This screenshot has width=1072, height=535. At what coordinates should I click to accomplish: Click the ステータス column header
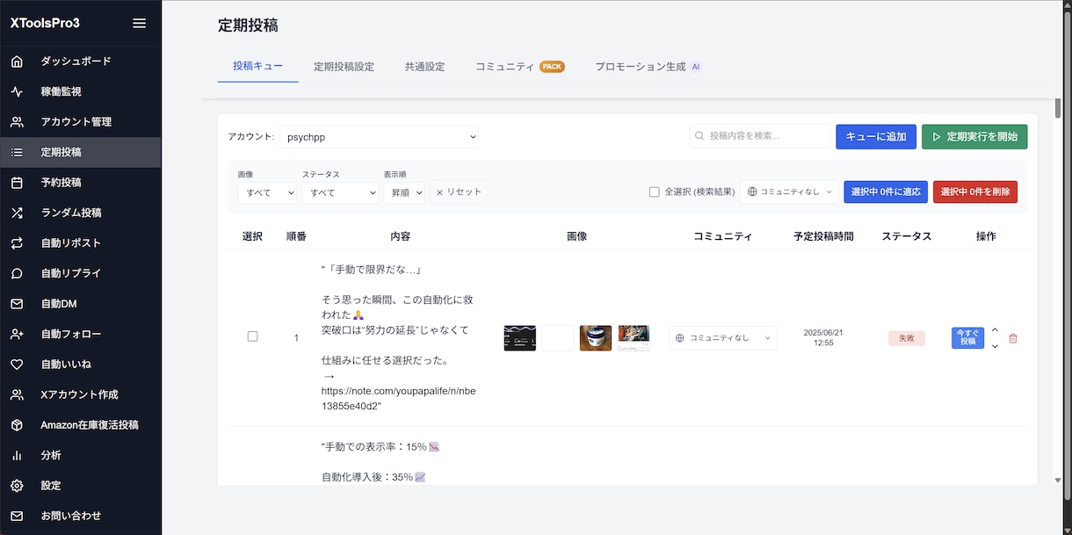907,236
